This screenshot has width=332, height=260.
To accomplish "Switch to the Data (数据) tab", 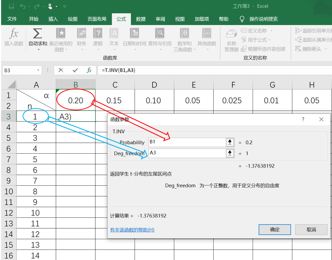I will coord(141,19).
